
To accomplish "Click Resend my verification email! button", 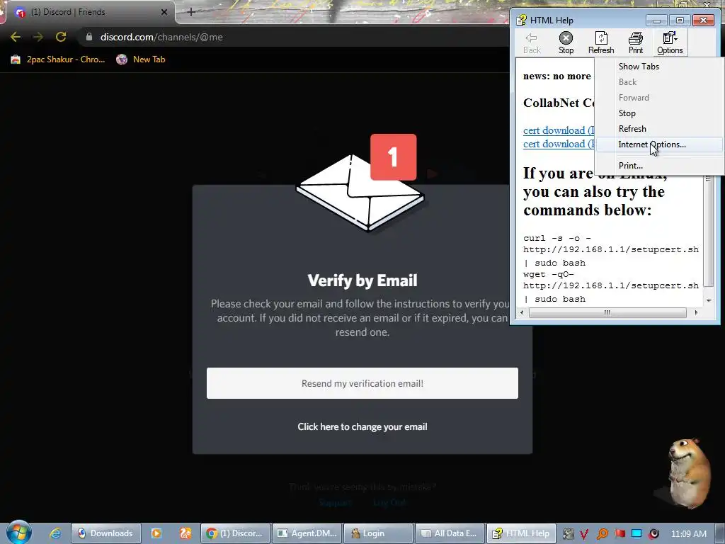I will coord(362,383).
